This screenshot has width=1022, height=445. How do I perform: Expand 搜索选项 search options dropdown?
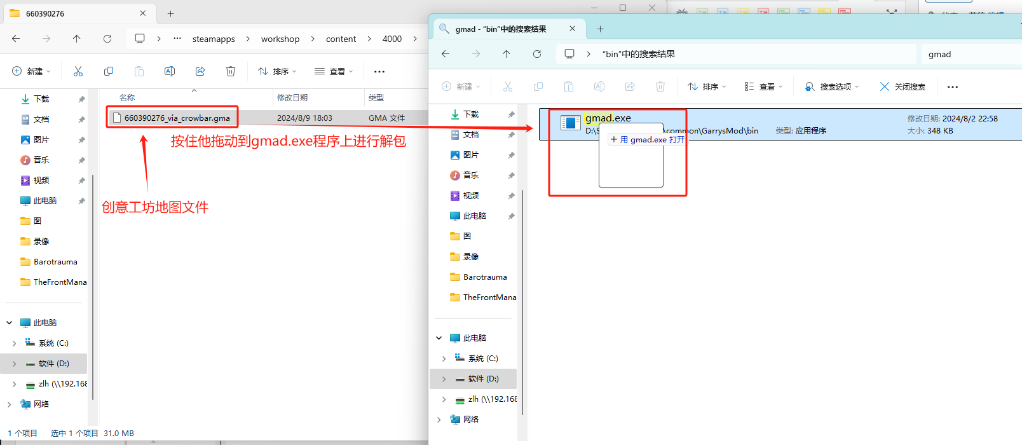(x=832, y=87)
